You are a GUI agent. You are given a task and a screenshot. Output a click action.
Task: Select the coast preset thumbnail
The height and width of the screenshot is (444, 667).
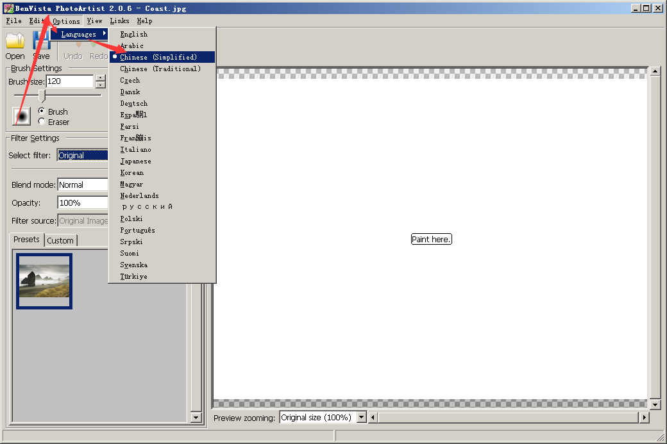44,281
